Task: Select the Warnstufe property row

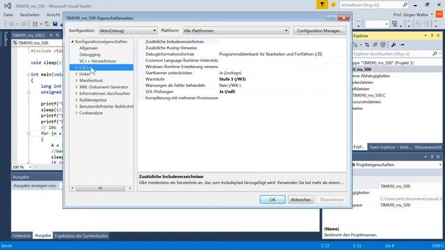Action: click(242, 79)
